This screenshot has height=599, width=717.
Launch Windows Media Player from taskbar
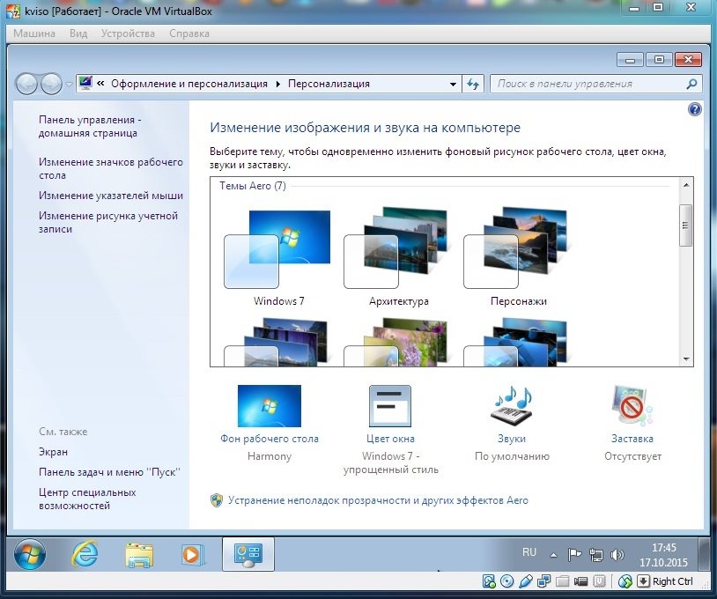click(191, 555)
